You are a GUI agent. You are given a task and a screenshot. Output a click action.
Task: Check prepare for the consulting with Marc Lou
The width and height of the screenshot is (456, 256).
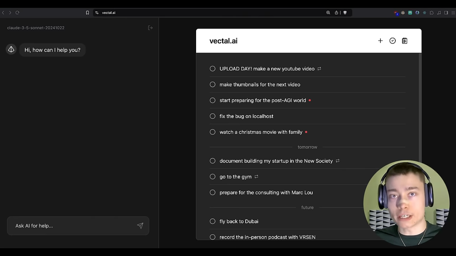pyautogui.click(x=213, y=192)
